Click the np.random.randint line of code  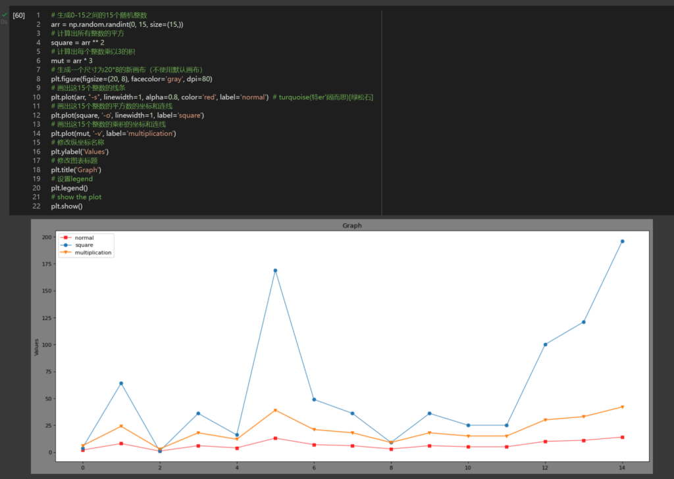117,24
